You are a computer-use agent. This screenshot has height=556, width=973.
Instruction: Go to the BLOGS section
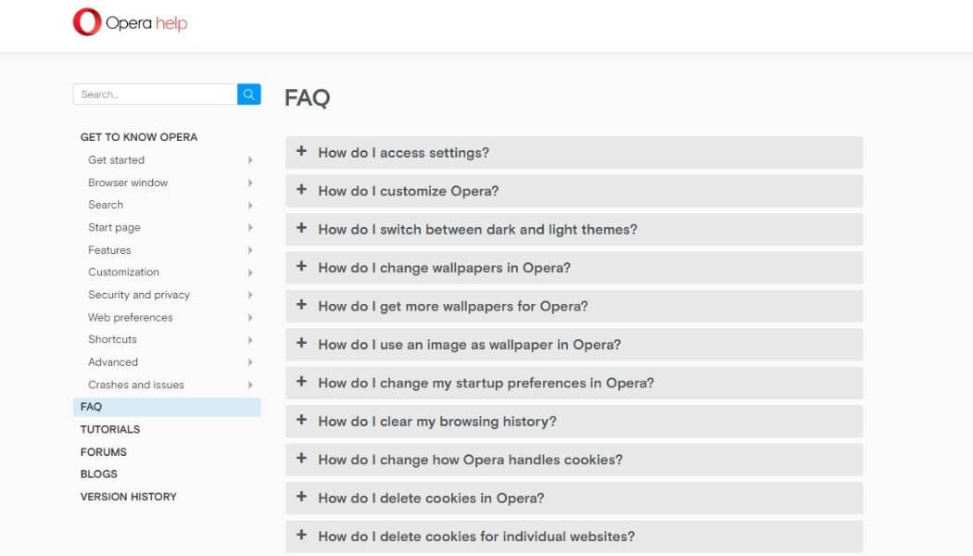point(98,474)
